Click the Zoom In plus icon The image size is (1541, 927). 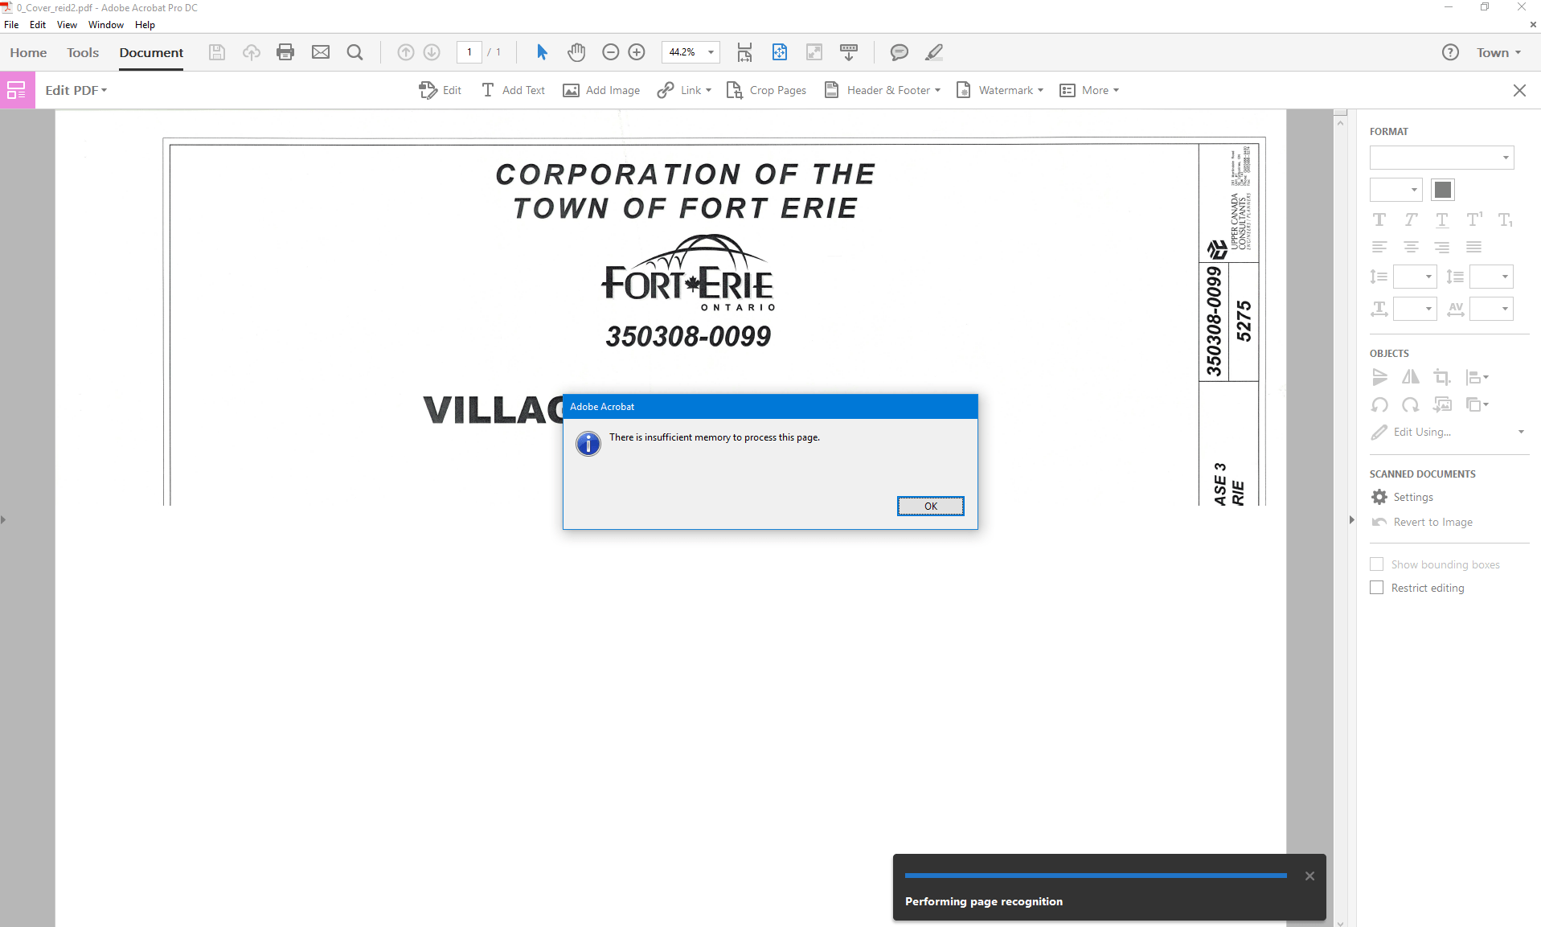(x=637, y=51)
